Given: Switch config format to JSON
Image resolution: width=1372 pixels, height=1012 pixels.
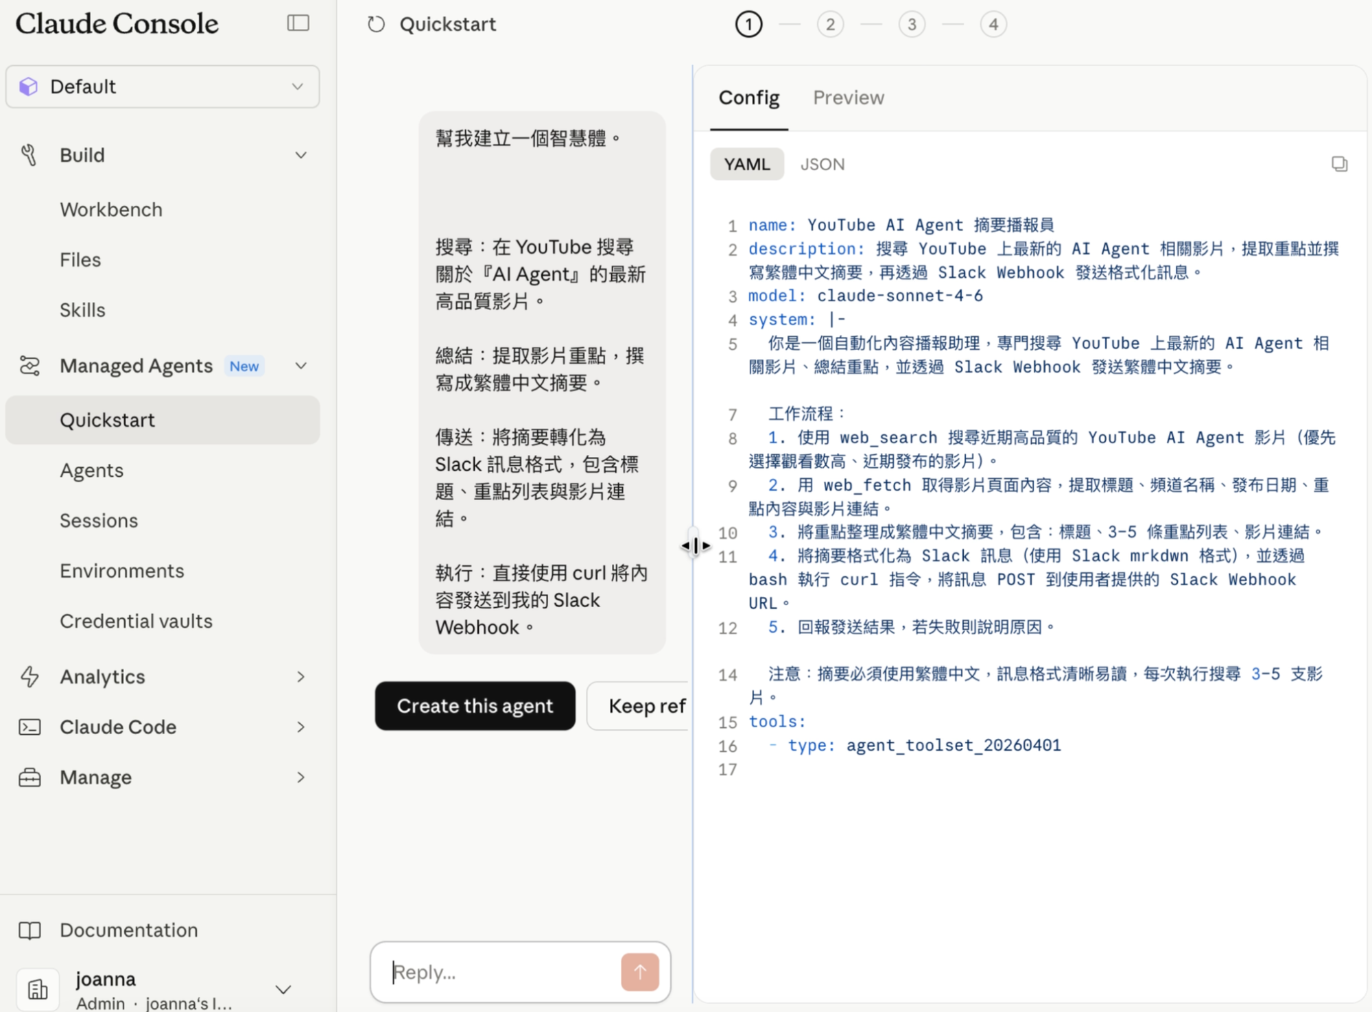Looking at the screenshot, I should 822,164.
